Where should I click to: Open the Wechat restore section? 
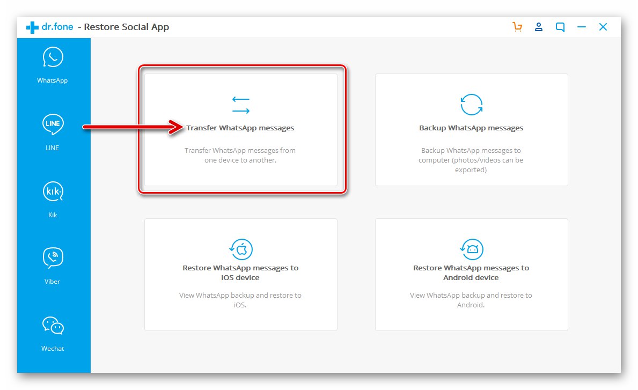[x=52, y=325]
